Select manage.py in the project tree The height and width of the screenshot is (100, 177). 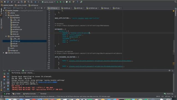(13, 51)
